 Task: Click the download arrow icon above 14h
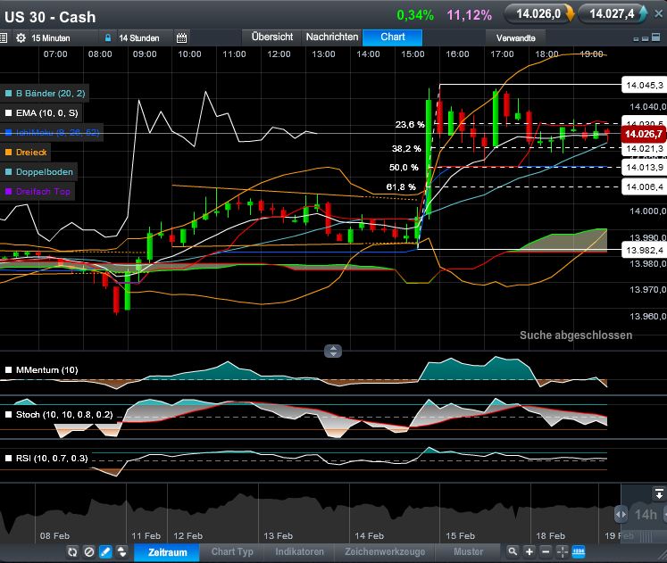[x=659, y=493]
